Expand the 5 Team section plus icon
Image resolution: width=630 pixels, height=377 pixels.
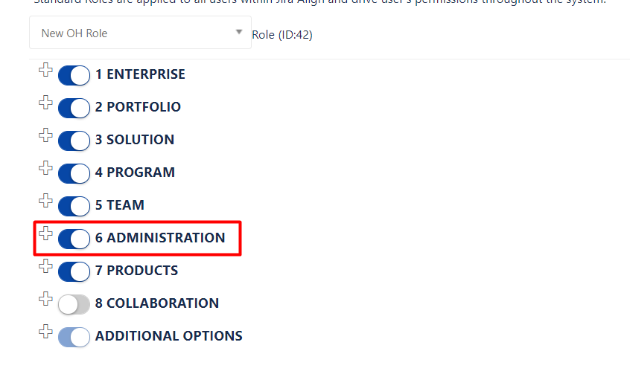click(45, 201)
